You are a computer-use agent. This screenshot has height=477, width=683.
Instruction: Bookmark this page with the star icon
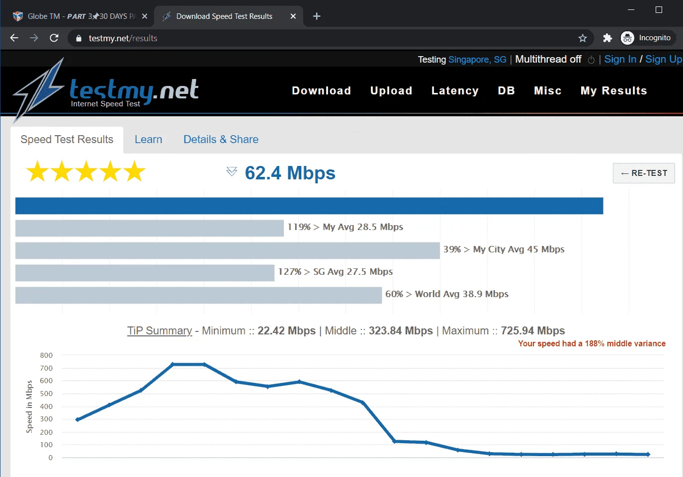583,38
